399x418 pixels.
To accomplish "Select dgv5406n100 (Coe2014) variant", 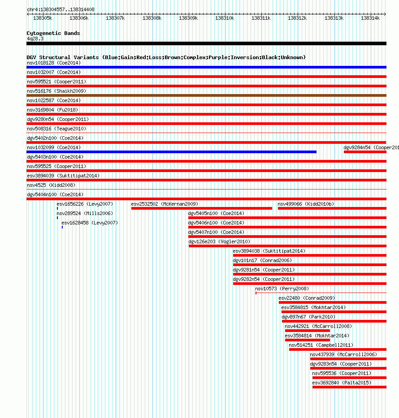I will click(x=216, y=223).
